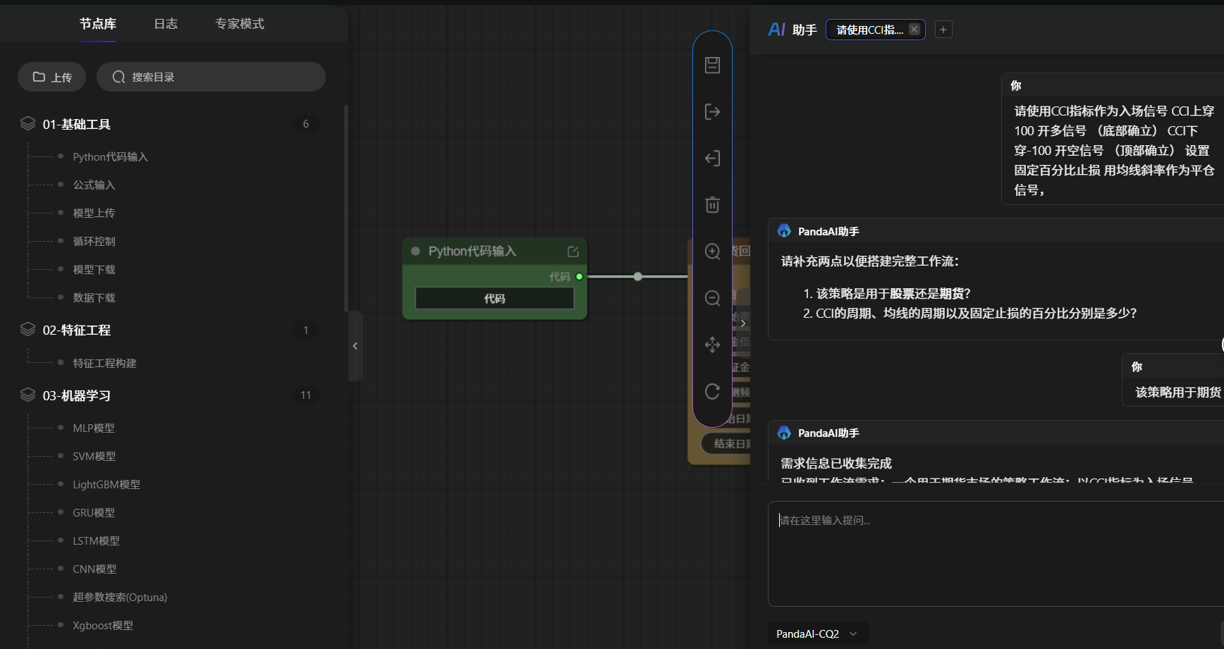Open editor icon on Python代码输入 node
This screenshot has height=649, width=1224.
(x=573, y=252)
